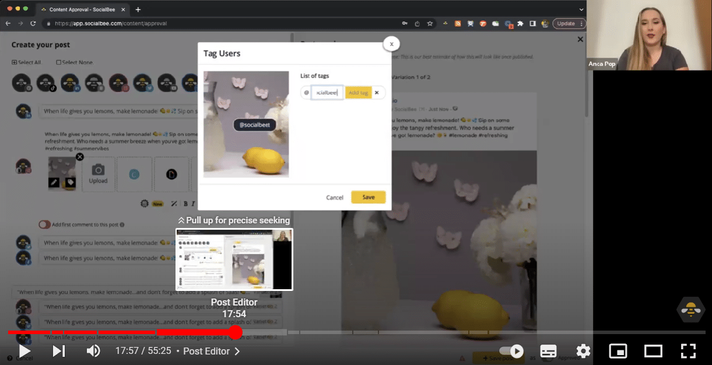Select the TikTok profile icon
The image size is (712, 365).
tap(46, 82)
